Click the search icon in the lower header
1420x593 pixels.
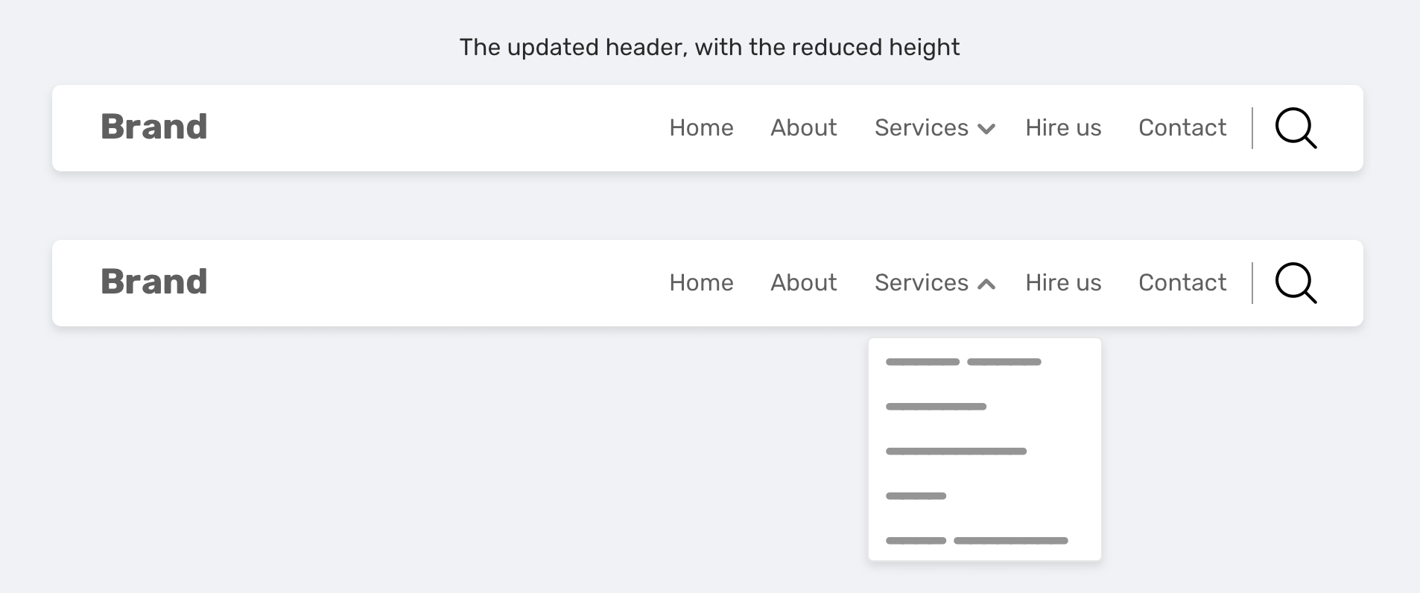pyautogui.click(x=1296, y=283)
